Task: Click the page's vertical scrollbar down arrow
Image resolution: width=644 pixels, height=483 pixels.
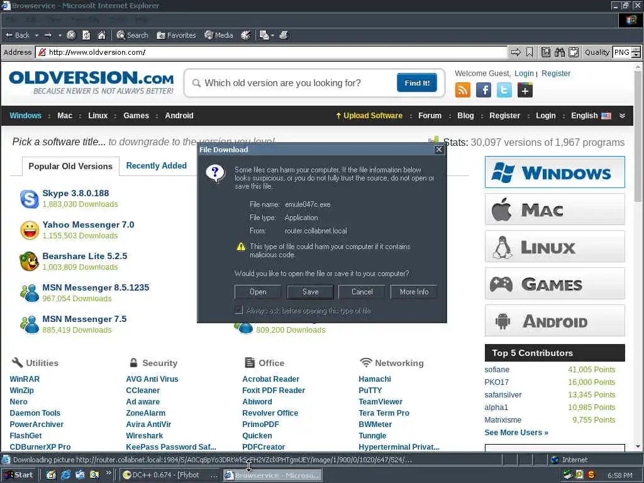Action: [x=638, y=447]
